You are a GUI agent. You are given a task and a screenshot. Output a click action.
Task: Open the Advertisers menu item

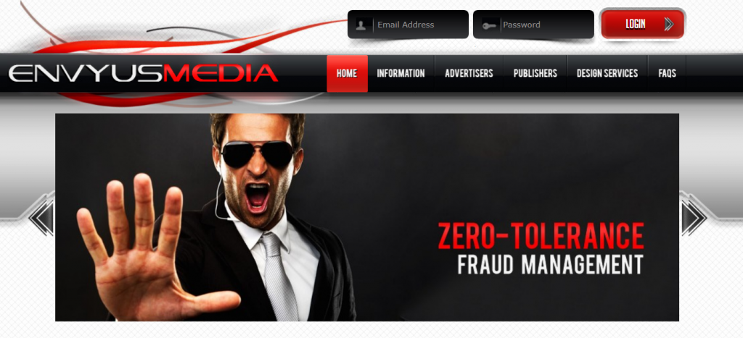pyautogui.click(x=469, y=74)
